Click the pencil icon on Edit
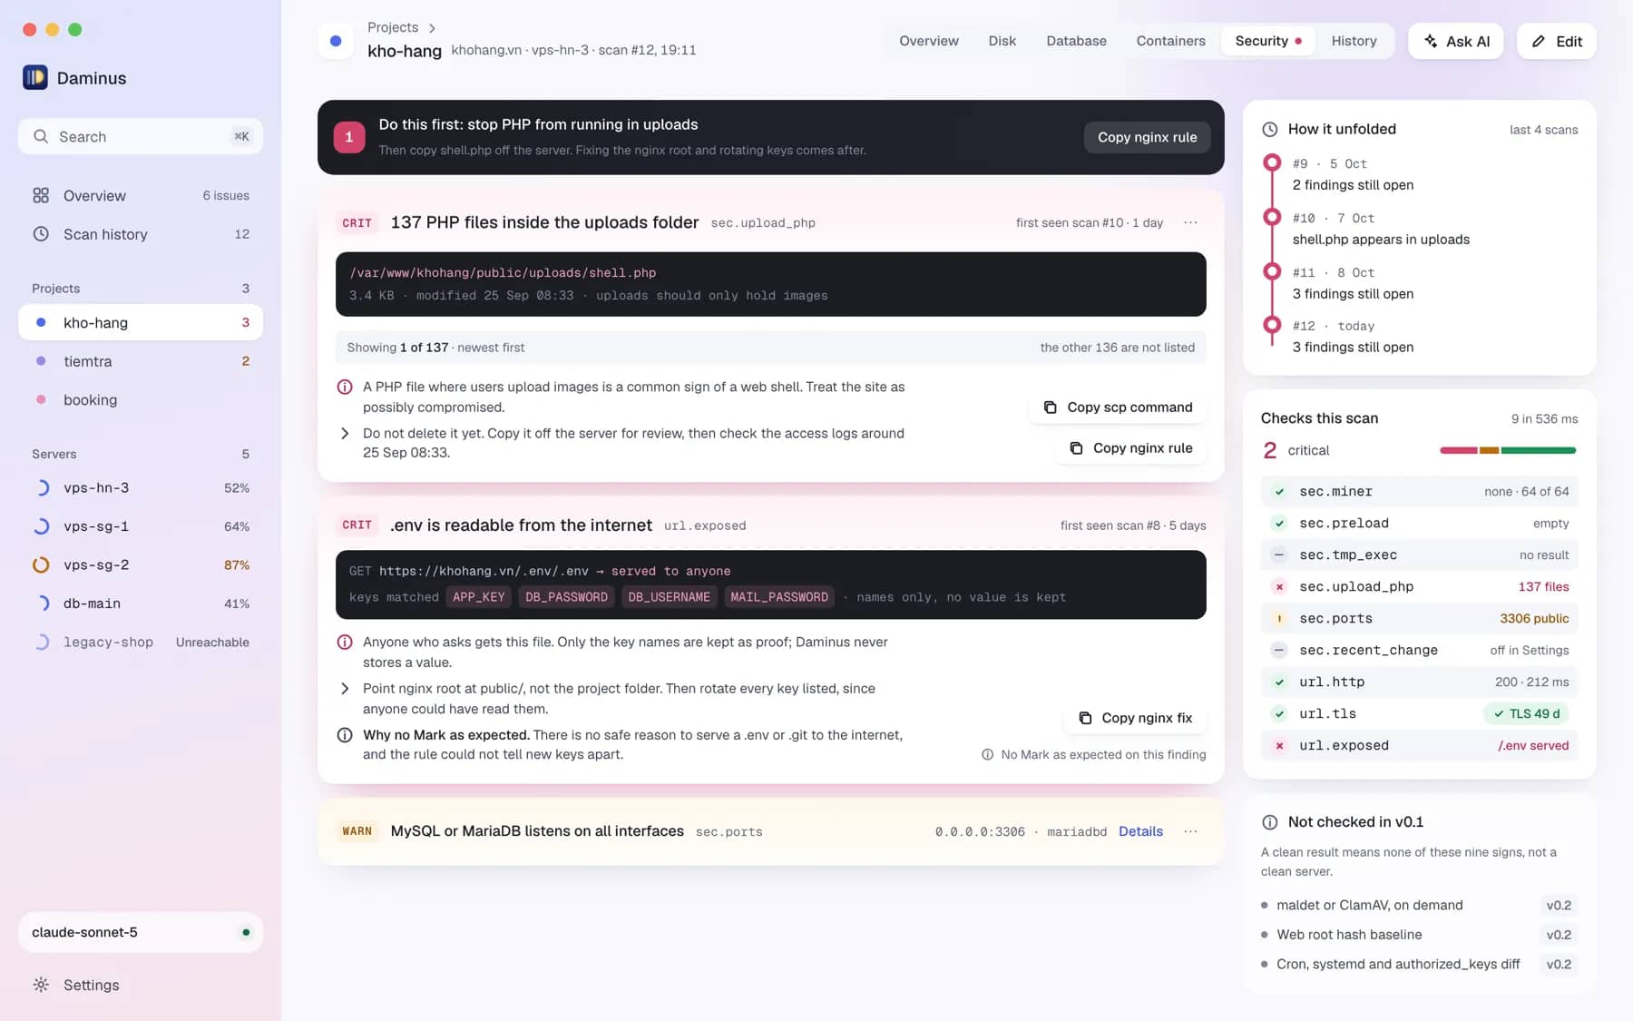This screenshot has height=1021, width=1633. click(x=1539, y=41)
